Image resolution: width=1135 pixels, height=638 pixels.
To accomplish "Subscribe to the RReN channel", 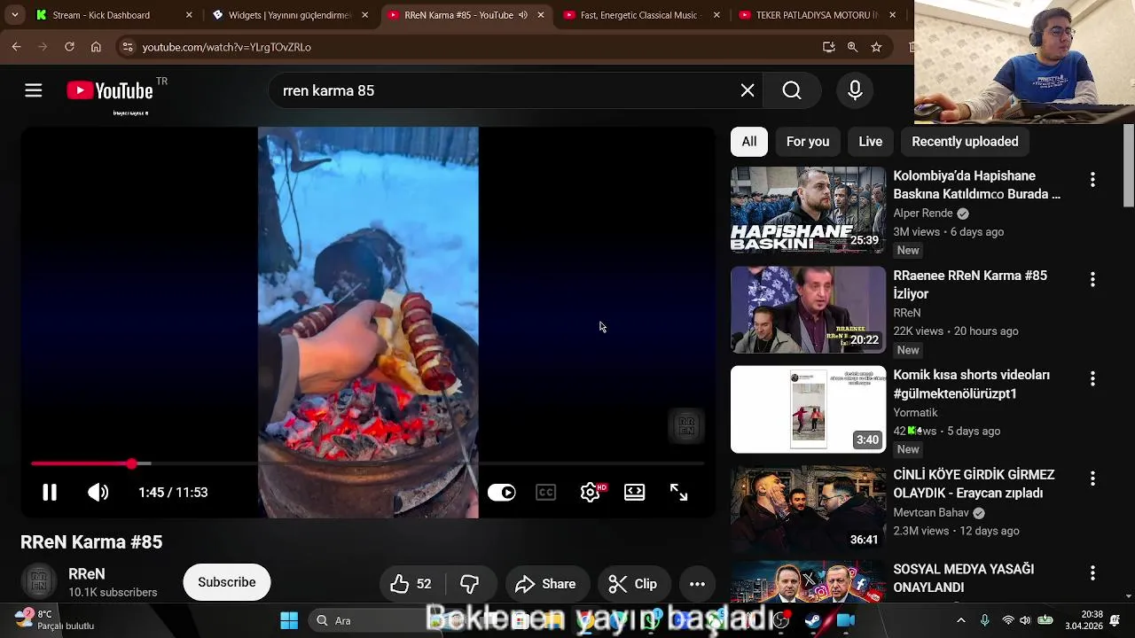I will point(227,582).
